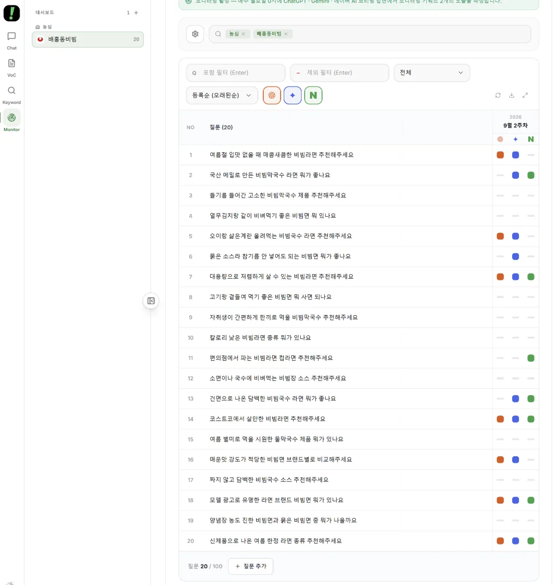Click the 9월 2주차 column header
Image resolution: width=559 pixels, height=585 pixels.
tap(515, 125)
